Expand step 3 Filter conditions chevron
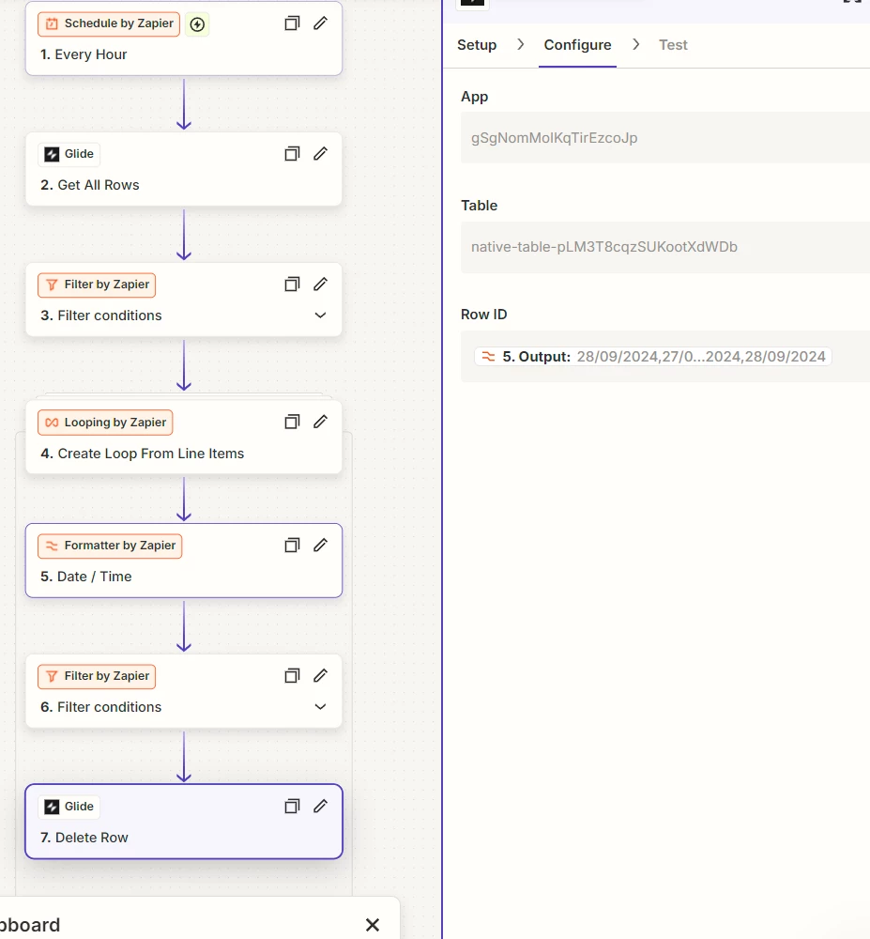 (321, 316)
